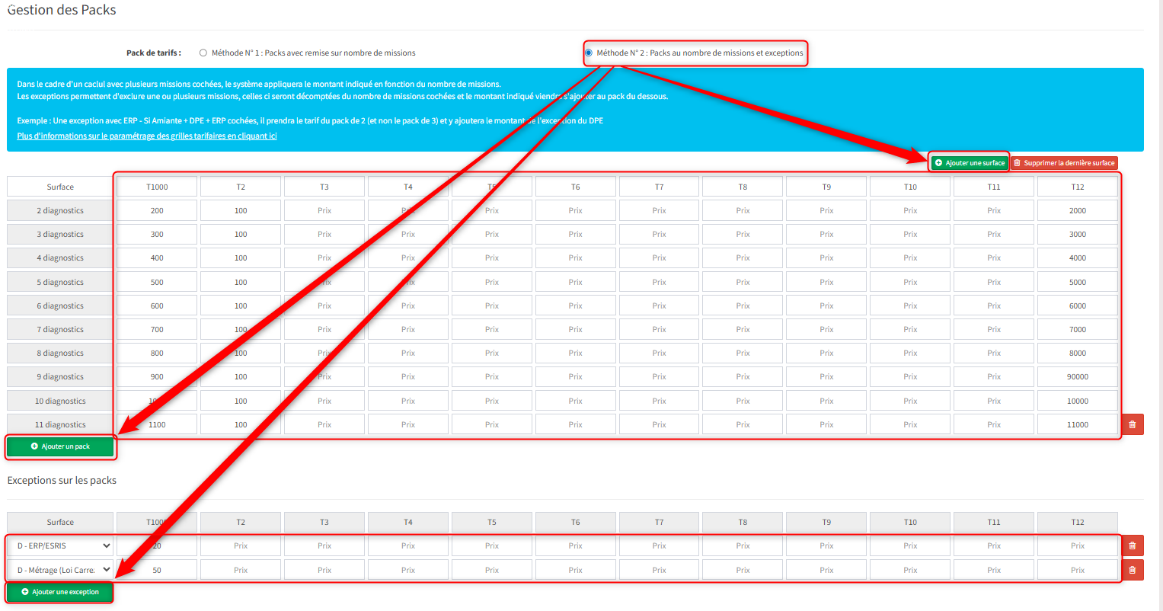The height and width of the screenshot is (611, 1163).
Task: Delete the 11 diagnostics pack row
Action: click(x=1132, y=424)
